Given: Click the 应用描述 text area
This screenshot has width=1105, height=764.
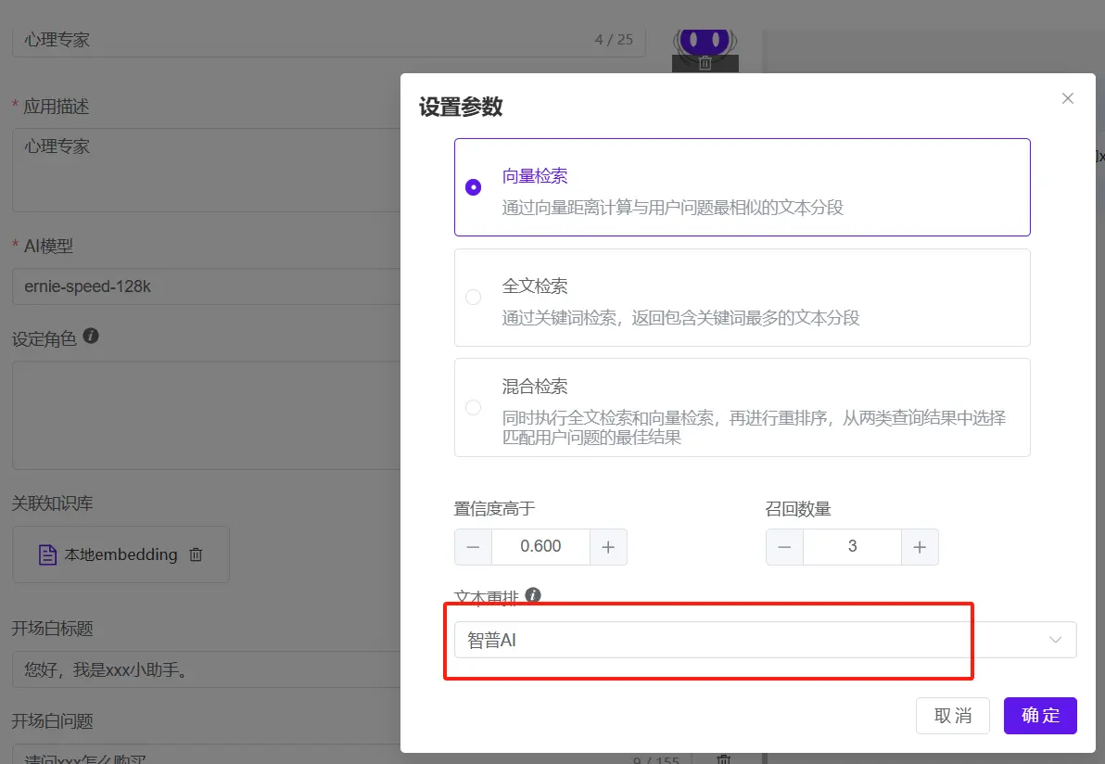Looking at the screenshot, I should 207,170.
